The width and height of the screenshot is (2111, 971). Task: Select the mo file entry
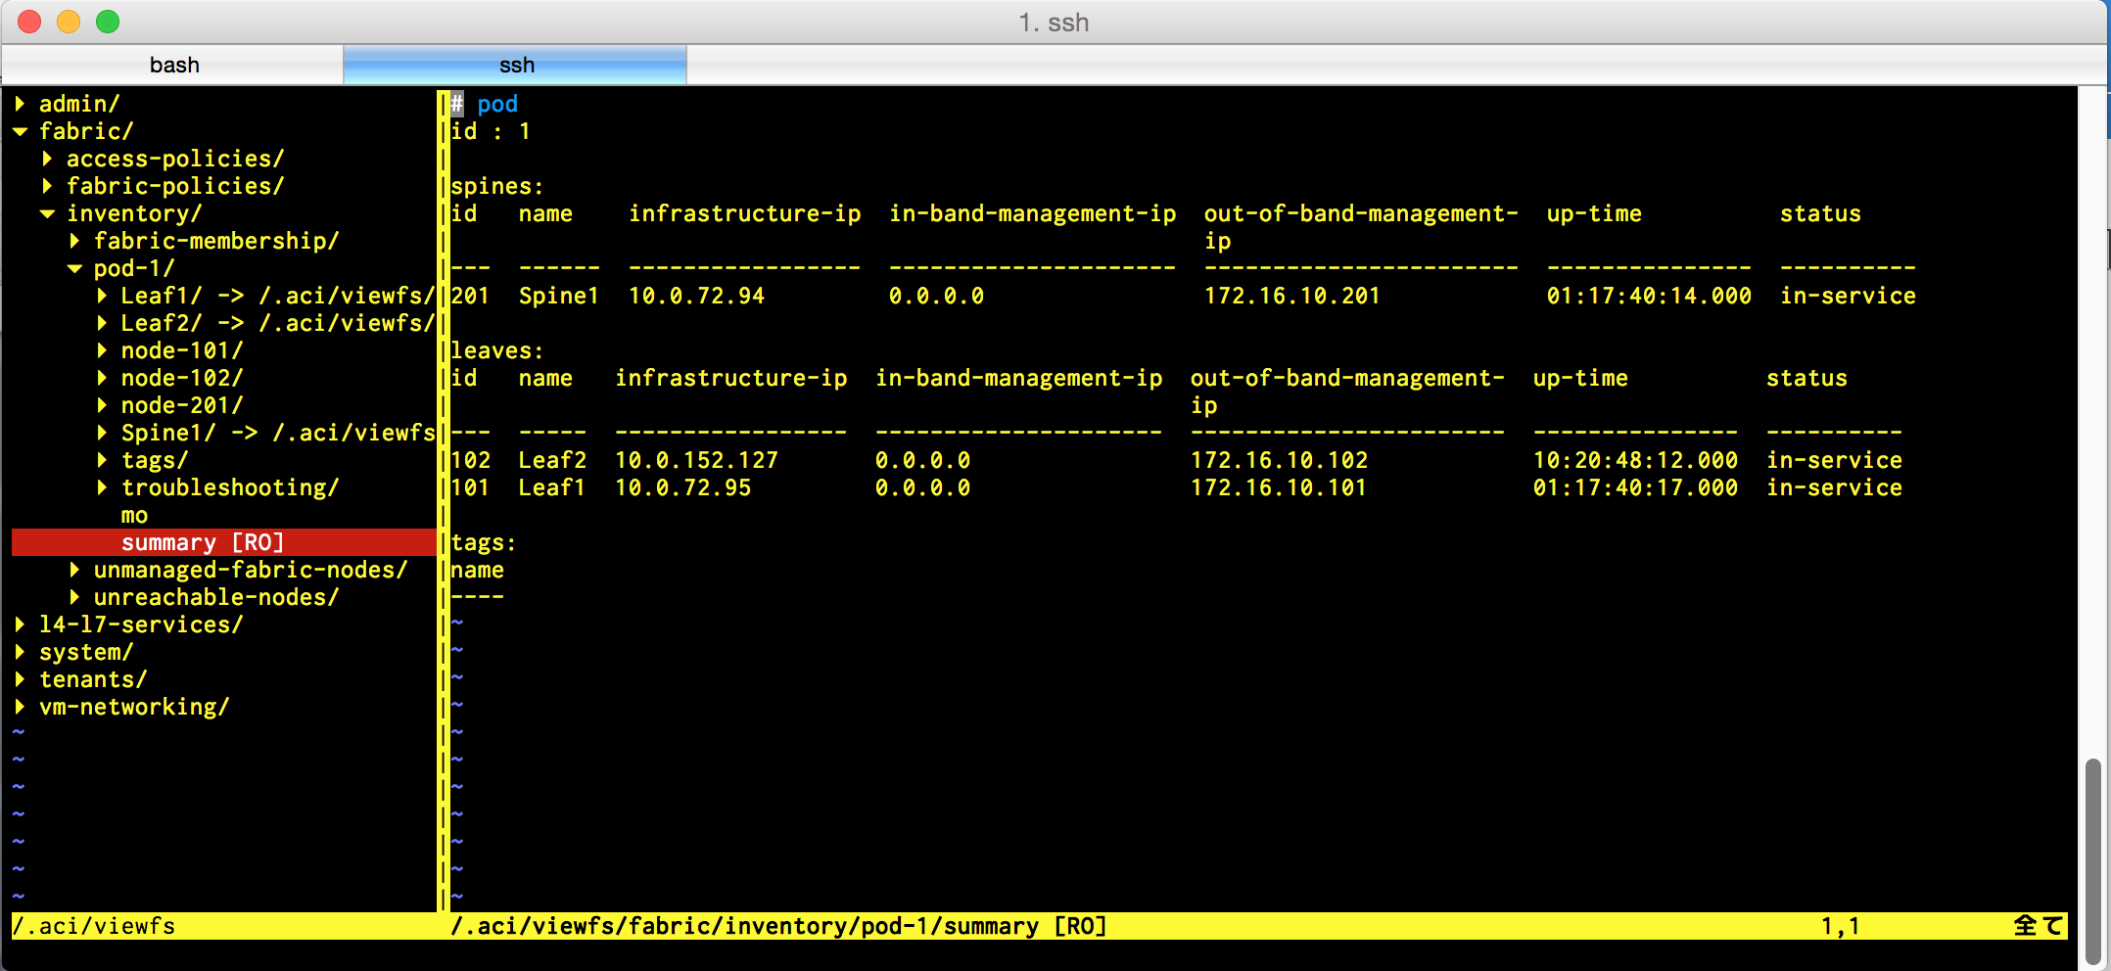(x=134, y=516)
